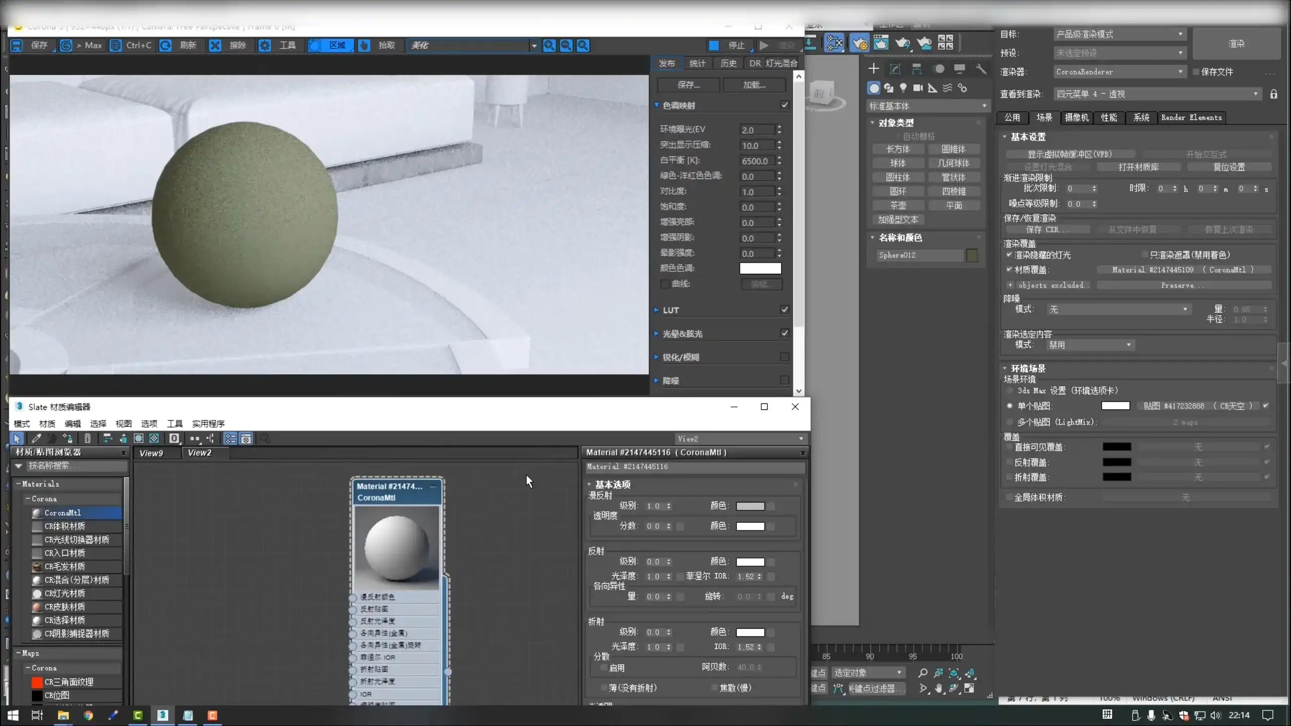
Task: Select the eyedropper pick material tool in Slate
Action: coord(36,439)
